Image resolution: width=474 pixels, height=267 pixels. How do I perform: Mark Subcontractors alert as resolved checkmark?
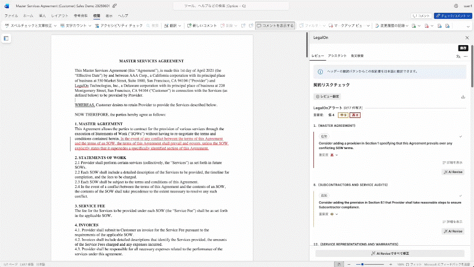click(461, 196)
